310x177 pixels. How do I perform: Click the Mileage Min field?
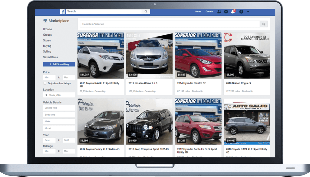coord(49,151)
